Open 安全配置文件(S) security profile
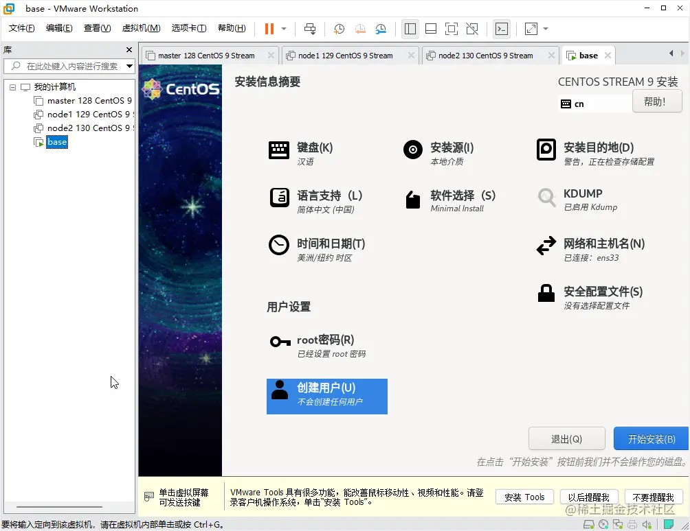Image resolution: width=690 pixels, height=531 pixels. click(590, 297)
